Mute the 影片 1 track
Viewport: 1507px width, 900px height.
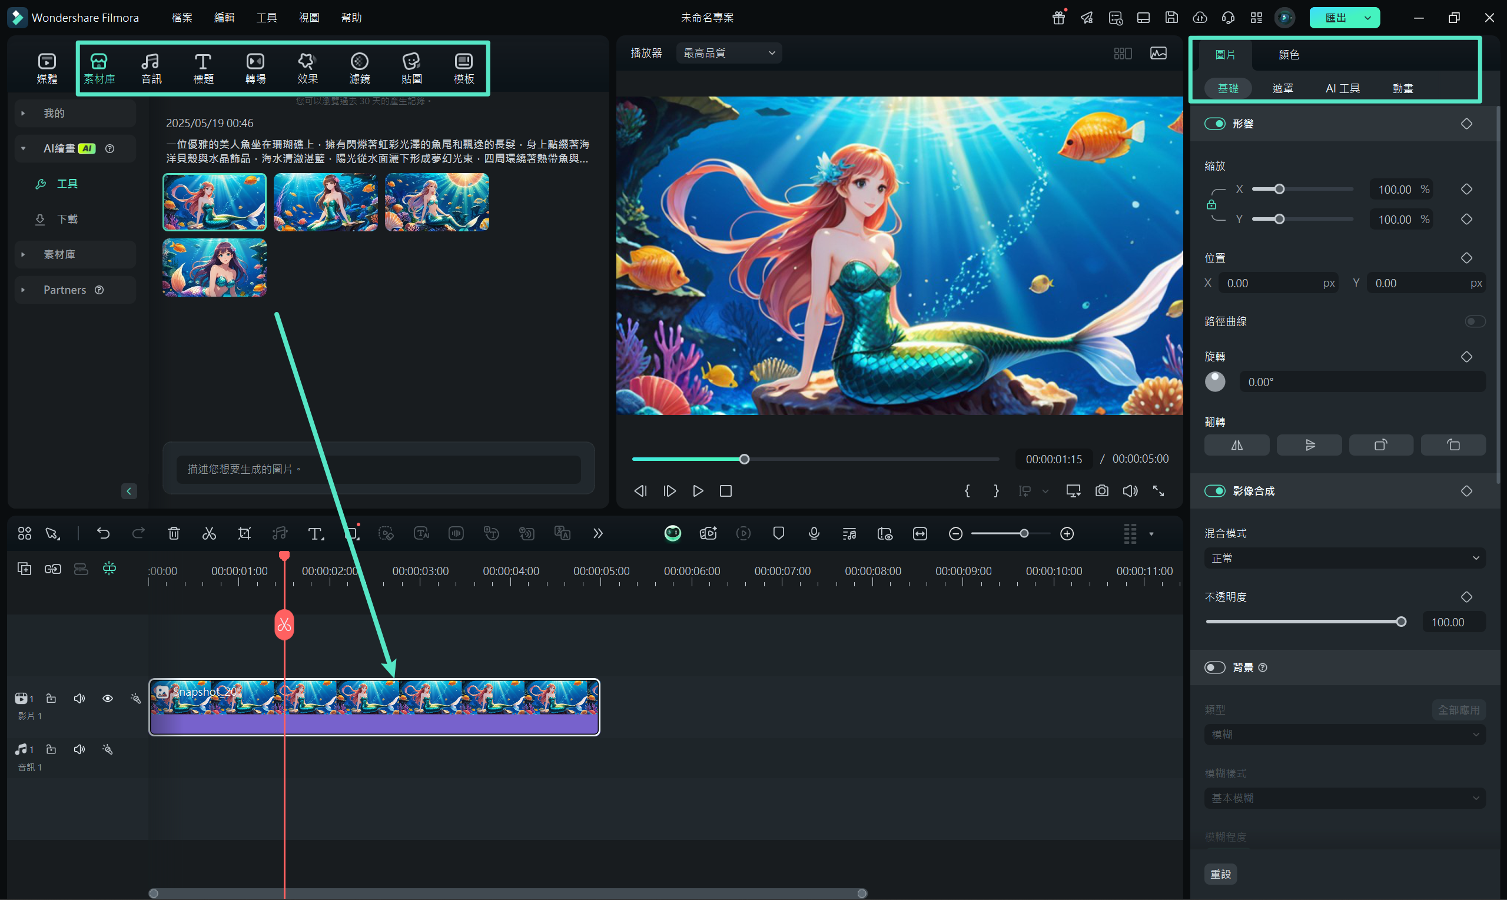[79, 699]
